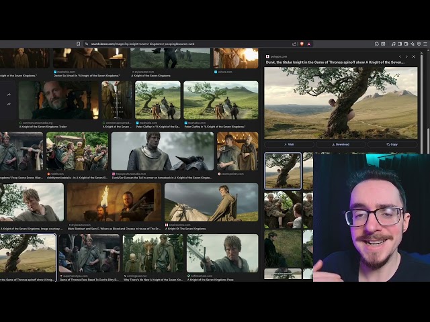Click the site settings icon in the address bar
The height and width of the screenshot is (322, 430).
click(87, 44)
